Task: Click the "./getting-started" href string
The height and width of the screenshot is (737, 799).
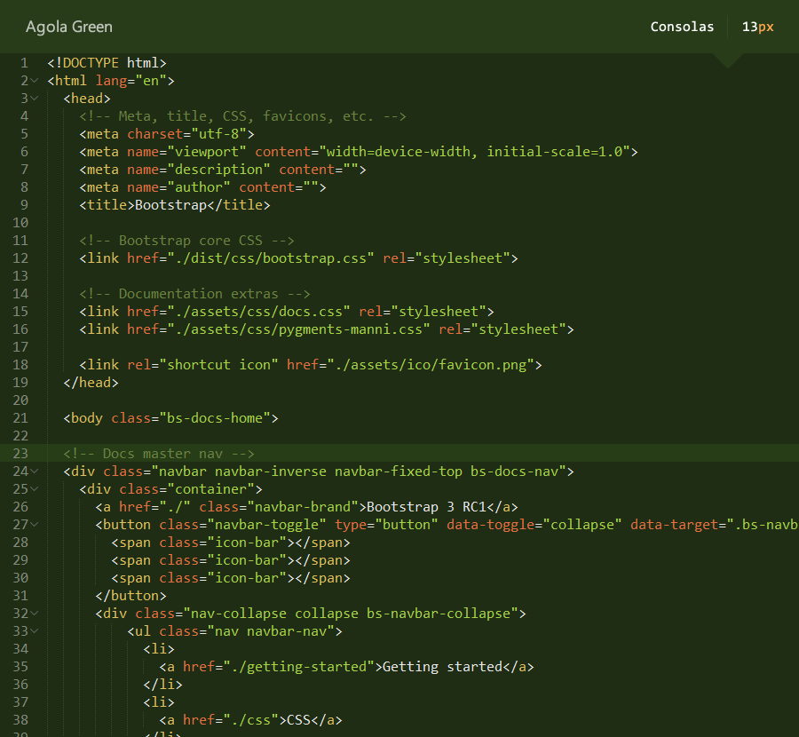Action: point(298,667)
